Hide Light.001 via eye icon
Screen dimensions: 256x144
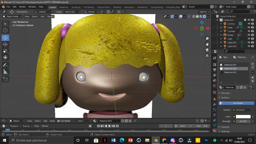click(249, 42)
